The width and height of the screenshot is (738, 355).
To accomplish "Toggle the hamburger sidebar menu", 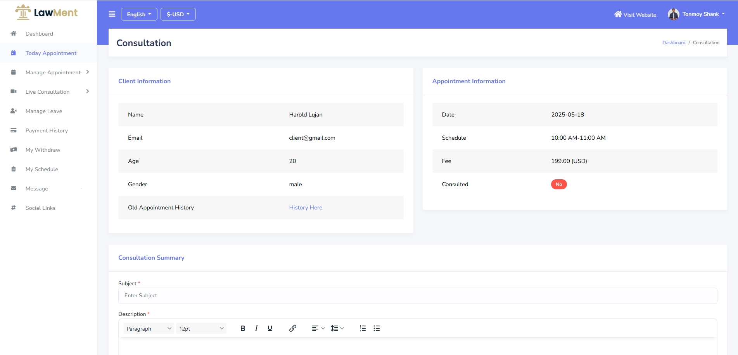I will pyautogui.click(x=112, y=14).
